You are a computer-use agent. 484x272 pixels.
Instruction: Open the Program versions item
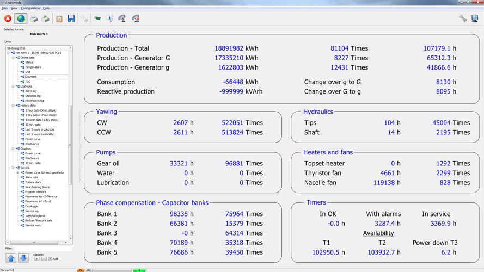tap(36, 192)
